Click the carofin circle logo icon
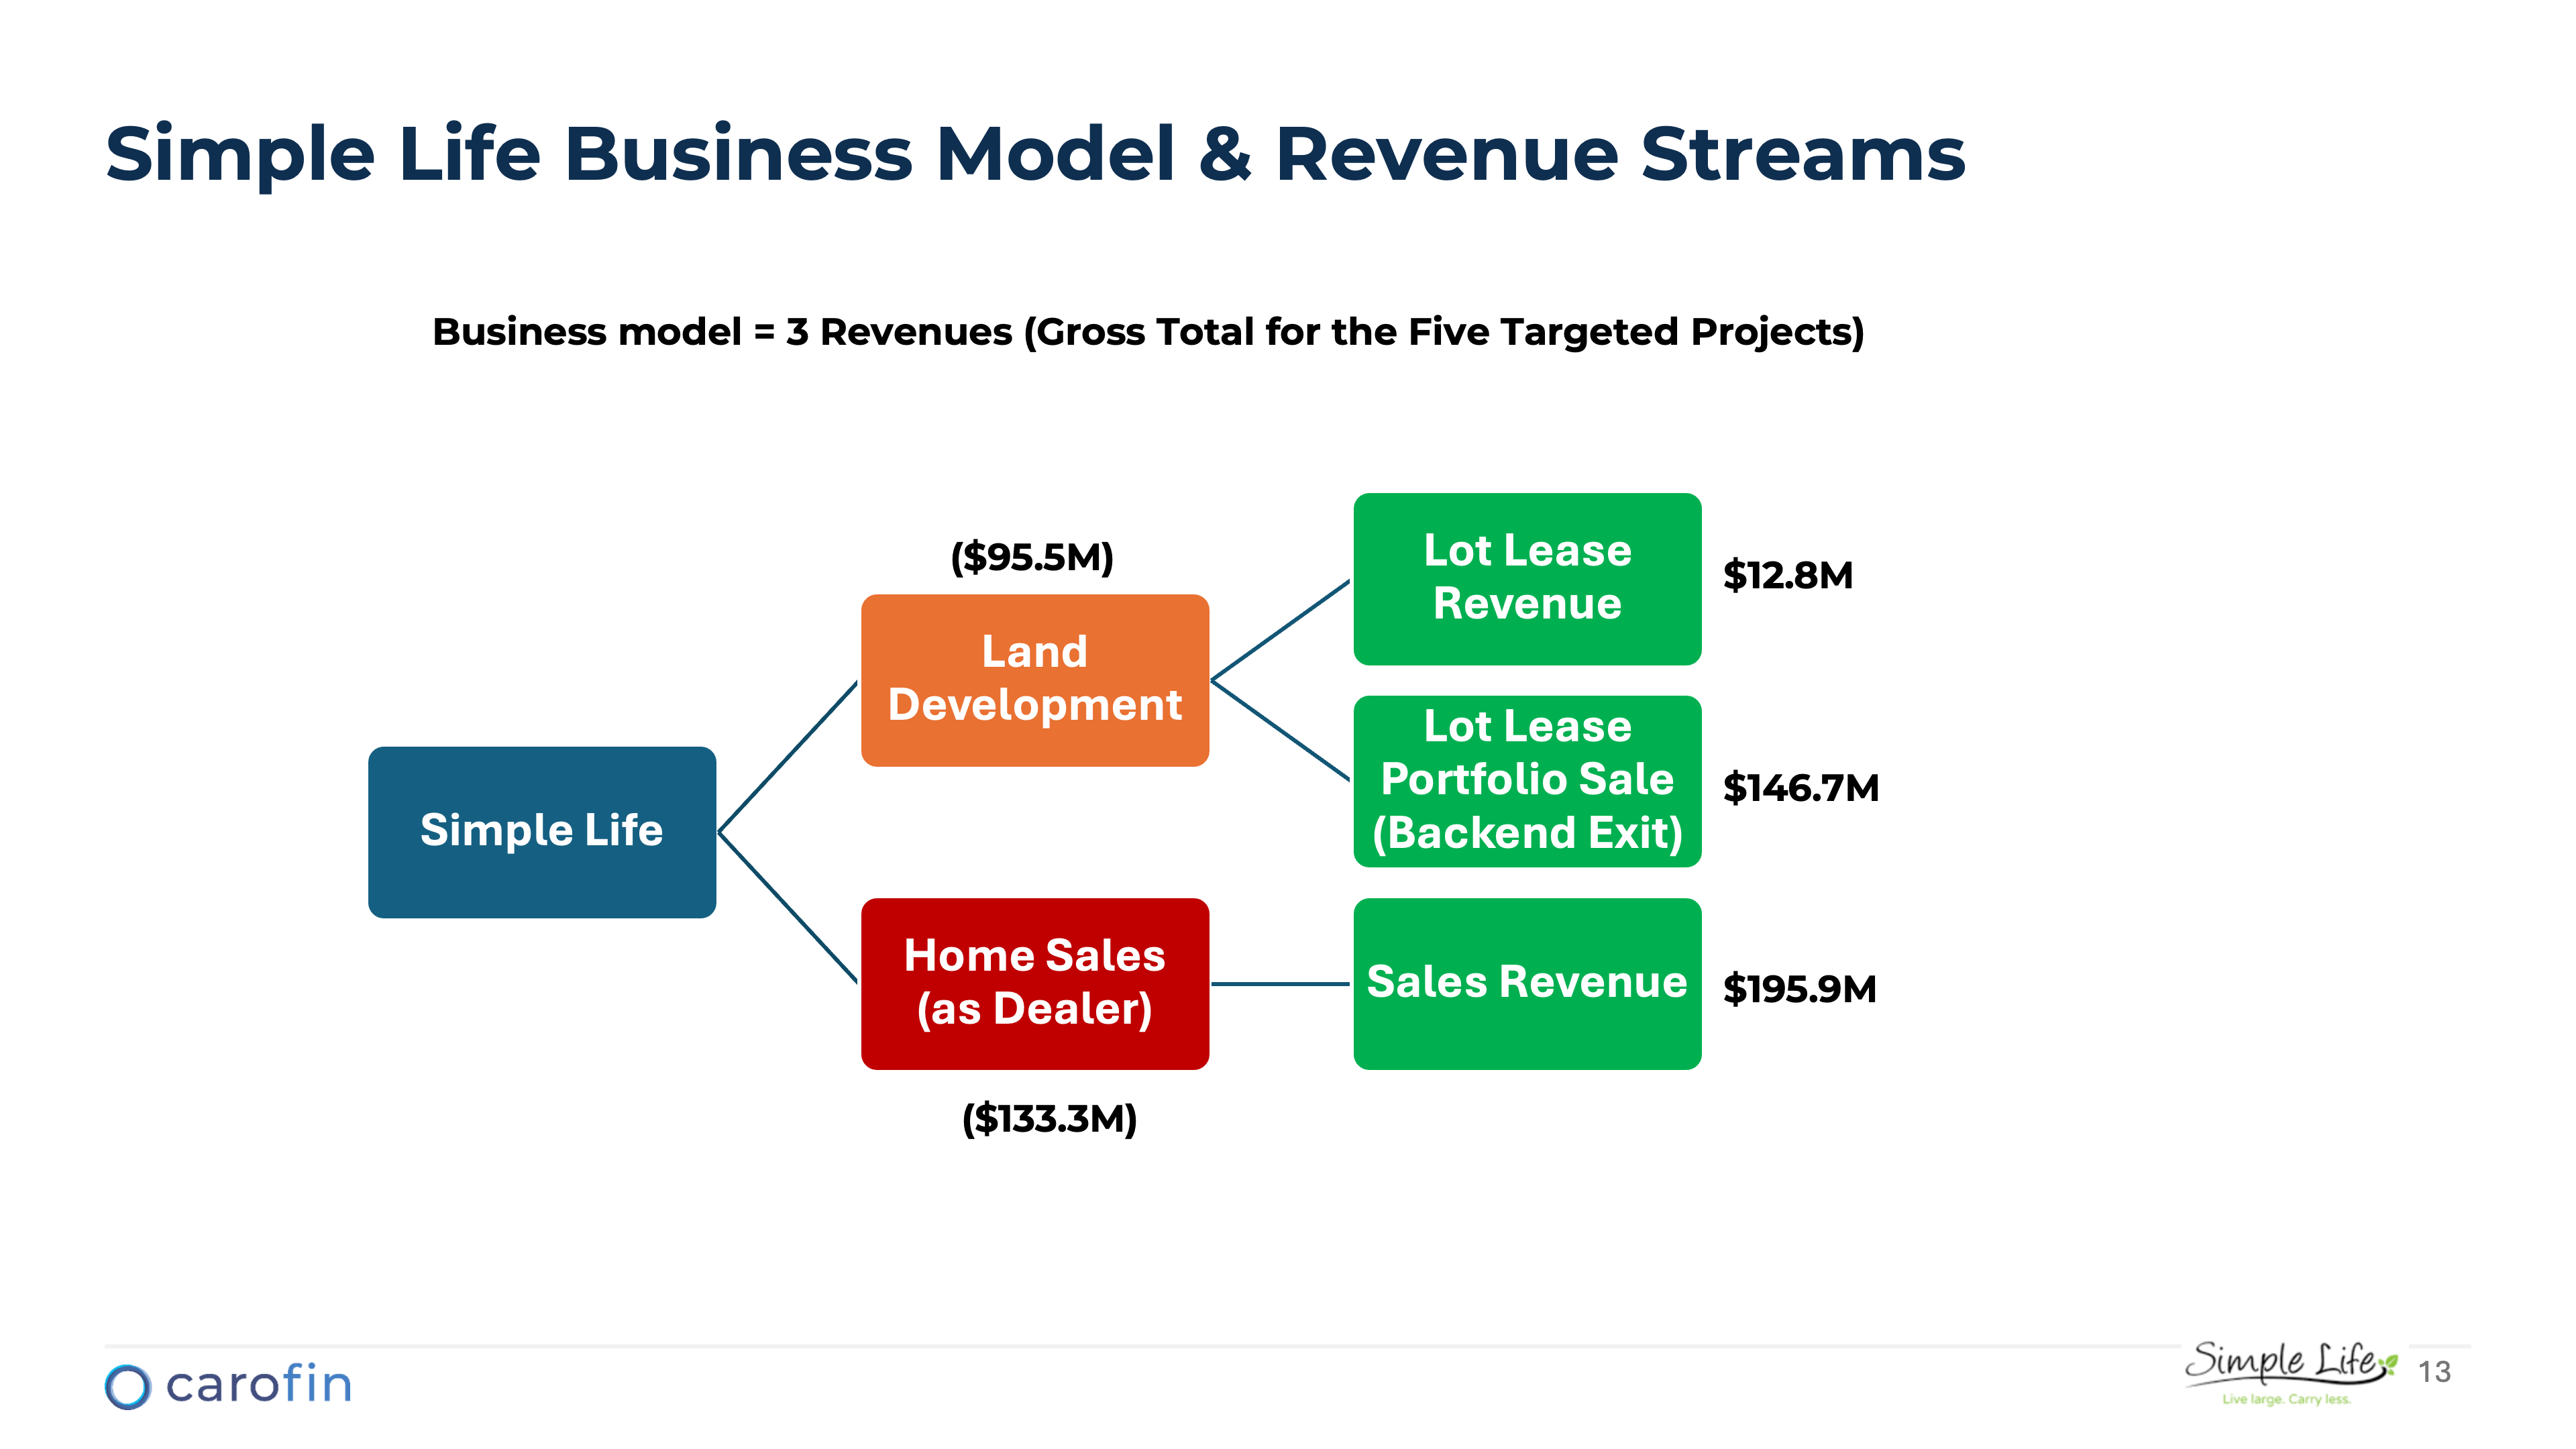The height and width of the screenshot is (1449, 2576). point(128,1387)
